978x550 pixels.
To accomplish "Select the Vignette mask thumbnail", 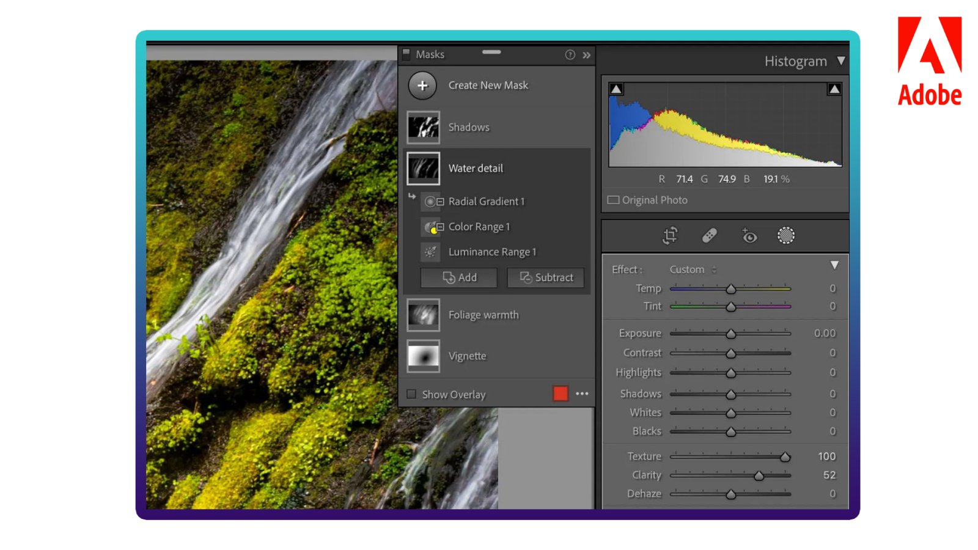I will click(x=424, y=356).
